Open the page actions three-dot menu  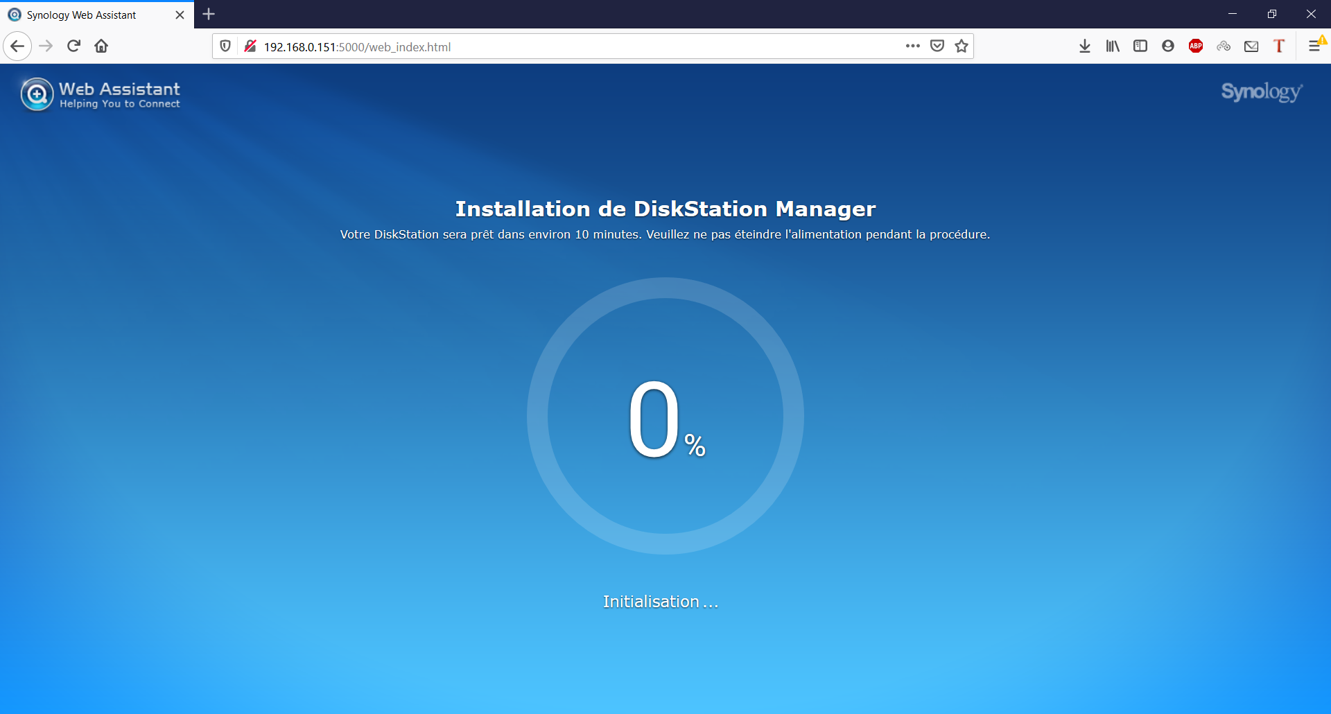[x=912, y=46]
